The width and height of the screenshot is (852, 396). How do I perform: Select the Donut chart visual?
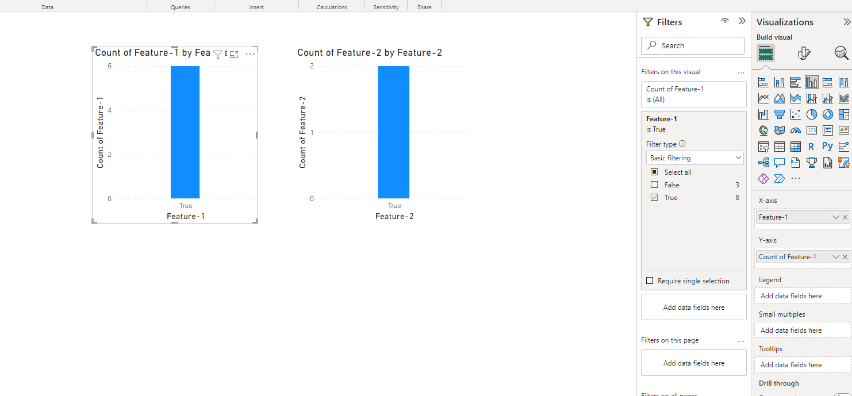[828, 114]
